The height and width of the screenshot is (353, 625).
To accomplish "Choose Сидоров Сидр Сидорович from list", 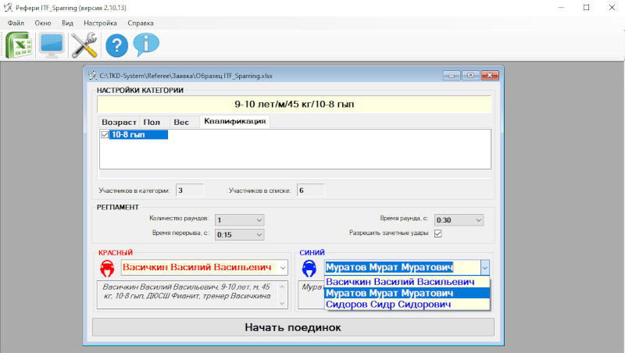I will click(388, 304).
